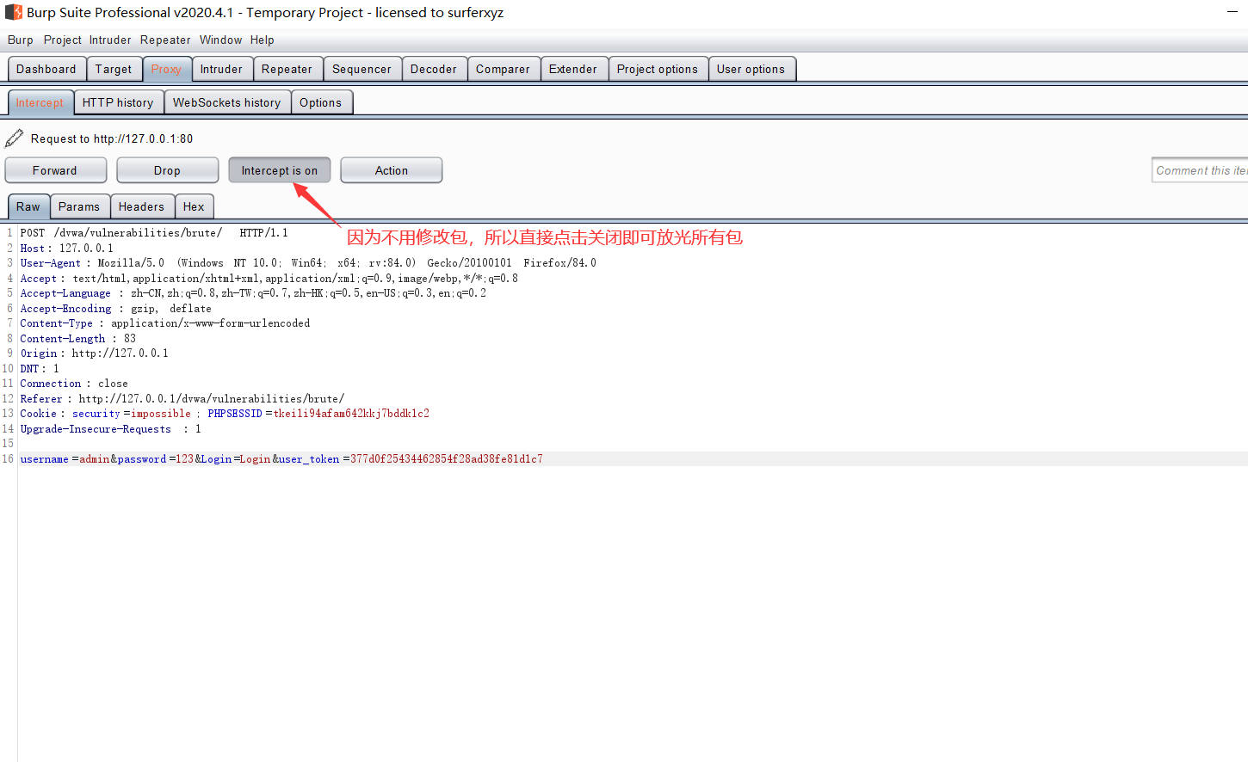Select the Intercept sub-tab
Viewport: 1248px width, 762px height.
tap(40, 102)
